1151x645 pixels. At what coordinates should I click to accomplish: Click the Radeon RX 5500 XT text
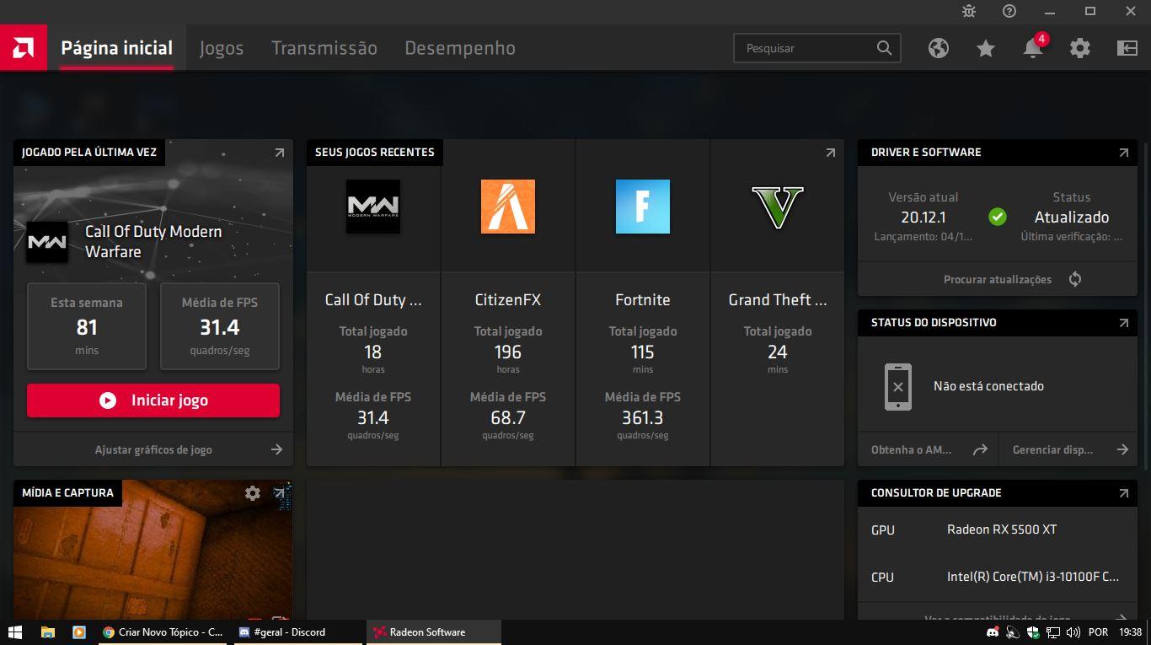pos(1002,529)
